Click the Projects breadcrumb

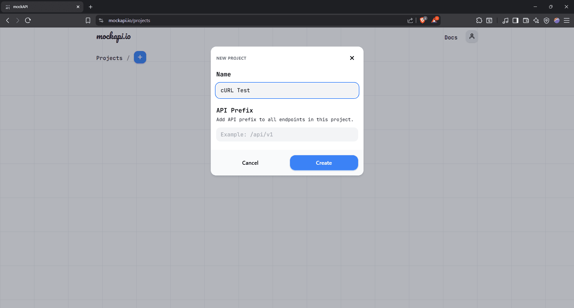109,58
